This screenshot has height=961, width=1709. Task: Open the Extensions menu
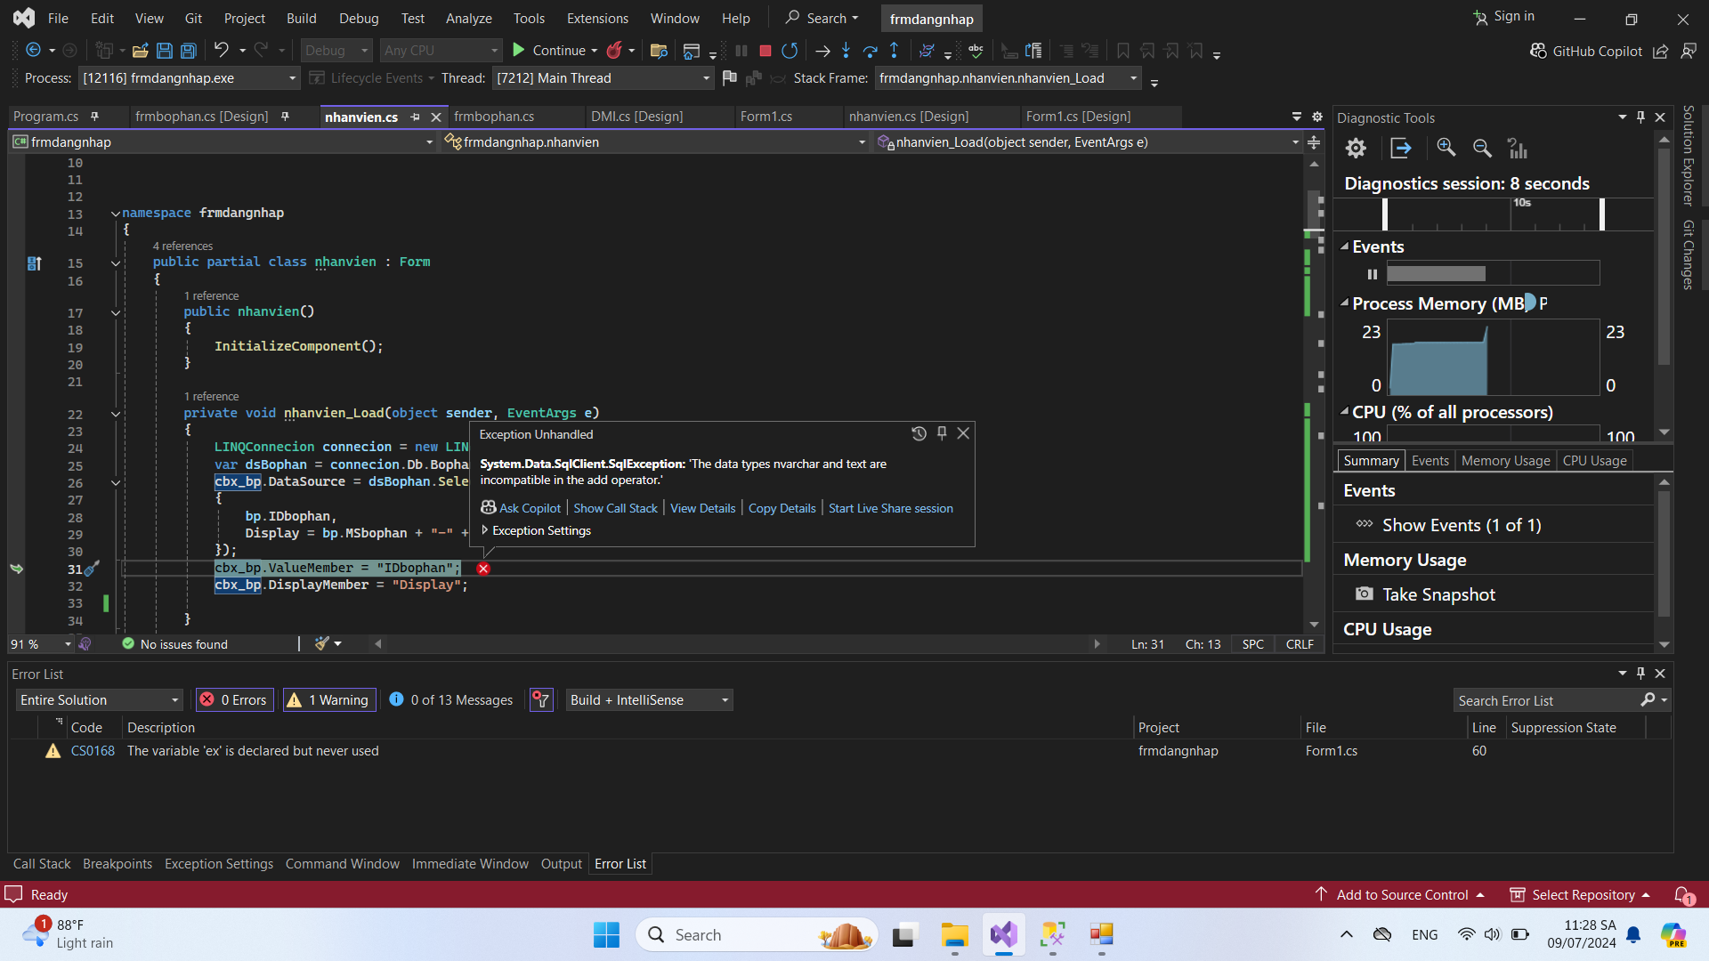tap(597, 18)
